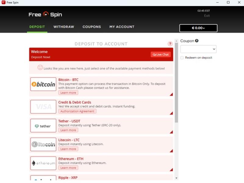Click the Exit link in header

pyautogui.click(x=207, y=16)
